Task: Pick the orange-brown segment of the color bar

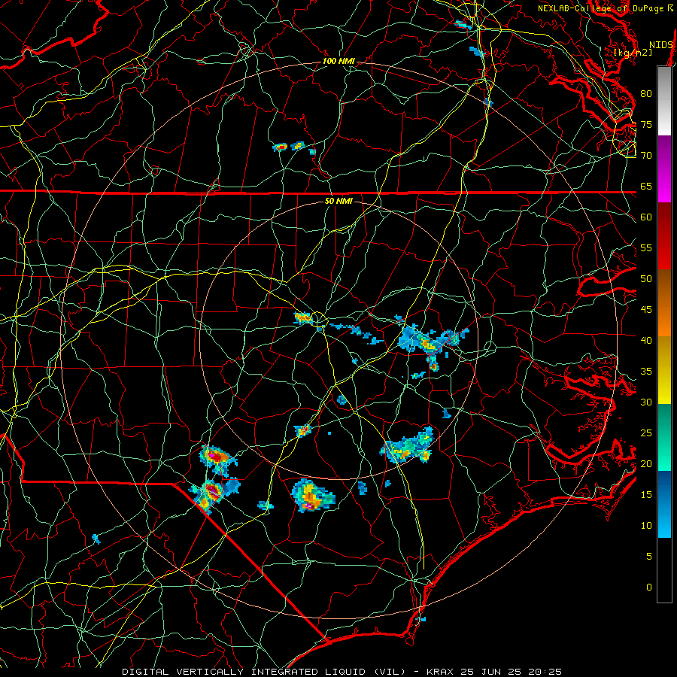Action: [x=664, y=303]
